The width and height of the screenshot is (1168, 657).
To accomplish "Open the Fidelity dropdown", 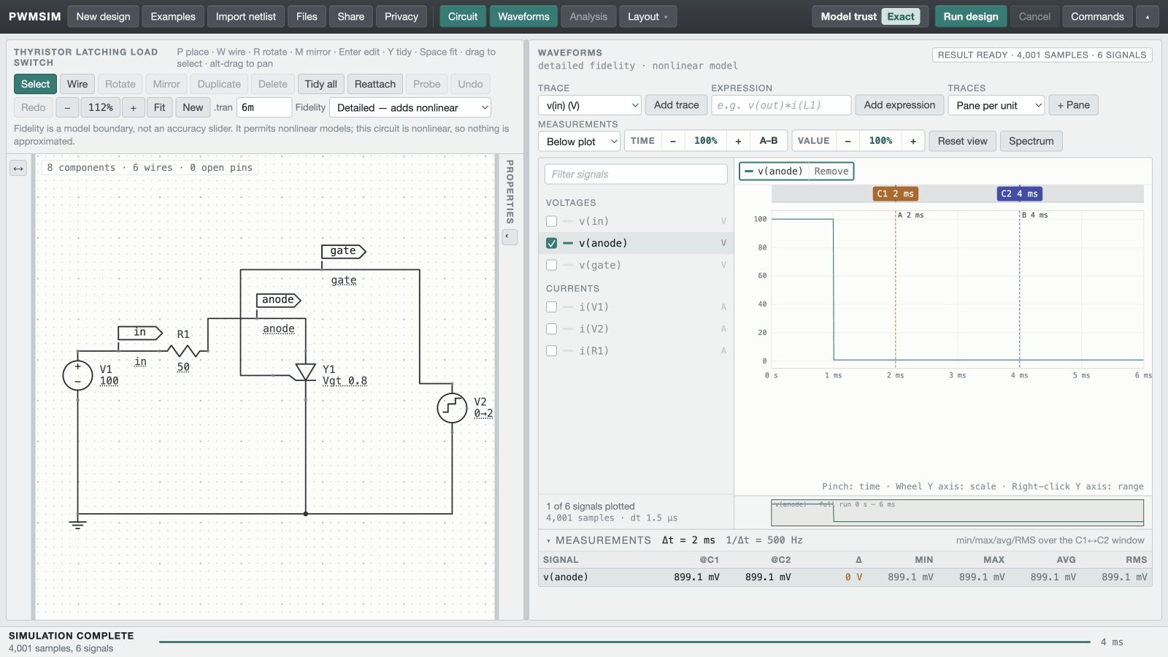I will [410, 107].
